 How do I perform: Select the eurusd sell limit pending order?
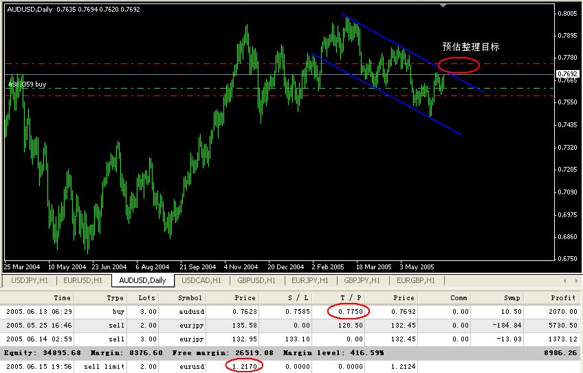coord(290,366)
